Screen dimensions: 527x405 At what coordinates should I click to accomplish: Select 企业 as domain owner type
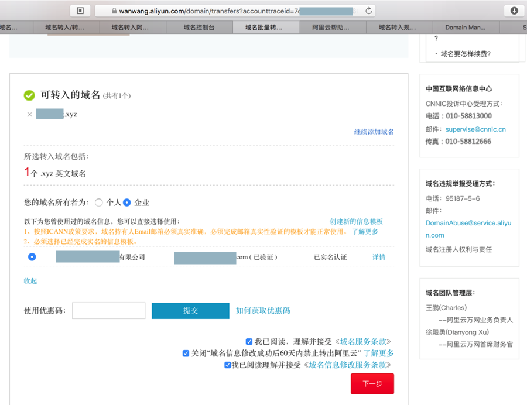[x=126, y=203]
